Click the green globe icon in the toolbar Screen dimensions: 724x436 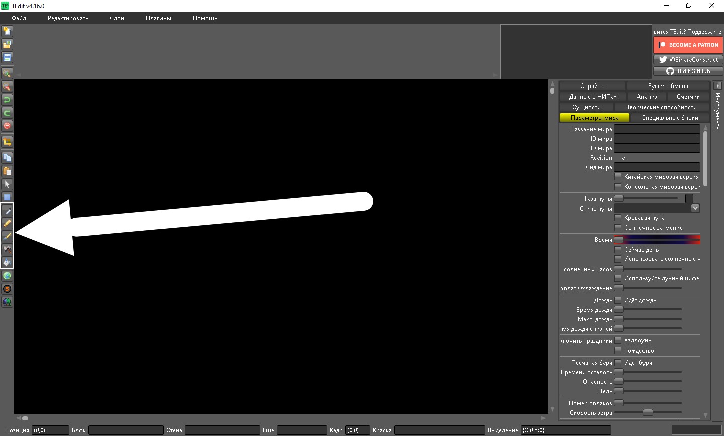click(7, 276)
